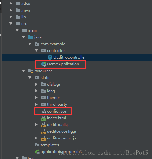Click the templates folder icon

click(x=37, y=145)
